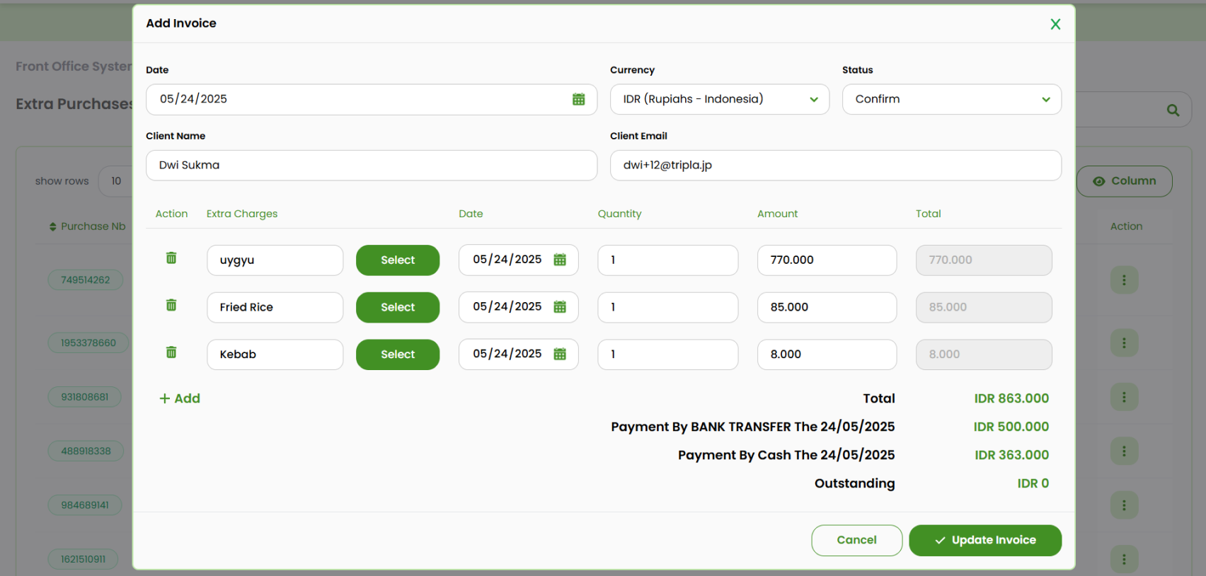The height and width of the screenshot is (576, 1206).
Task: Edit the Kebab charge name field
Action: 275,354
